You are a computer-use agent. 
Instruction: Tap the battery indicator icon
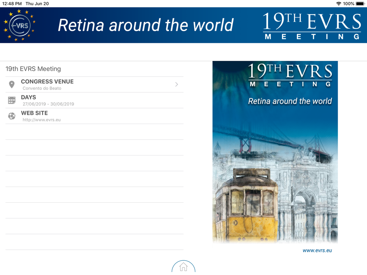click(x=360, y=4)
